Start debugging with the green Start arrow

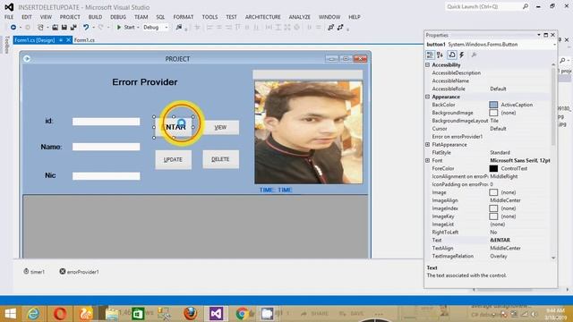pyautogui.click(x=119, y=28)
